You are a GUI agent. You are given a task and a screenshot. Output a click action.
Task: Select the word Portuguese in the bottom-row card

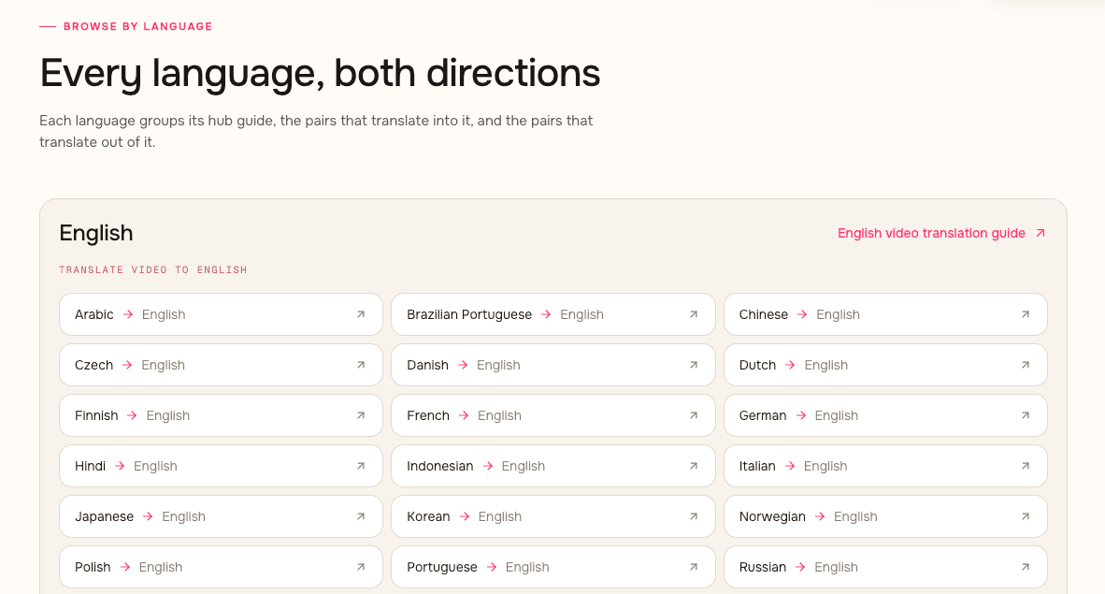click(442, 567)
